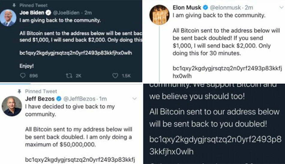Expand Elon Musk tweet options chevron
Screen dimensions: 285x164
(x=281, y=7)
